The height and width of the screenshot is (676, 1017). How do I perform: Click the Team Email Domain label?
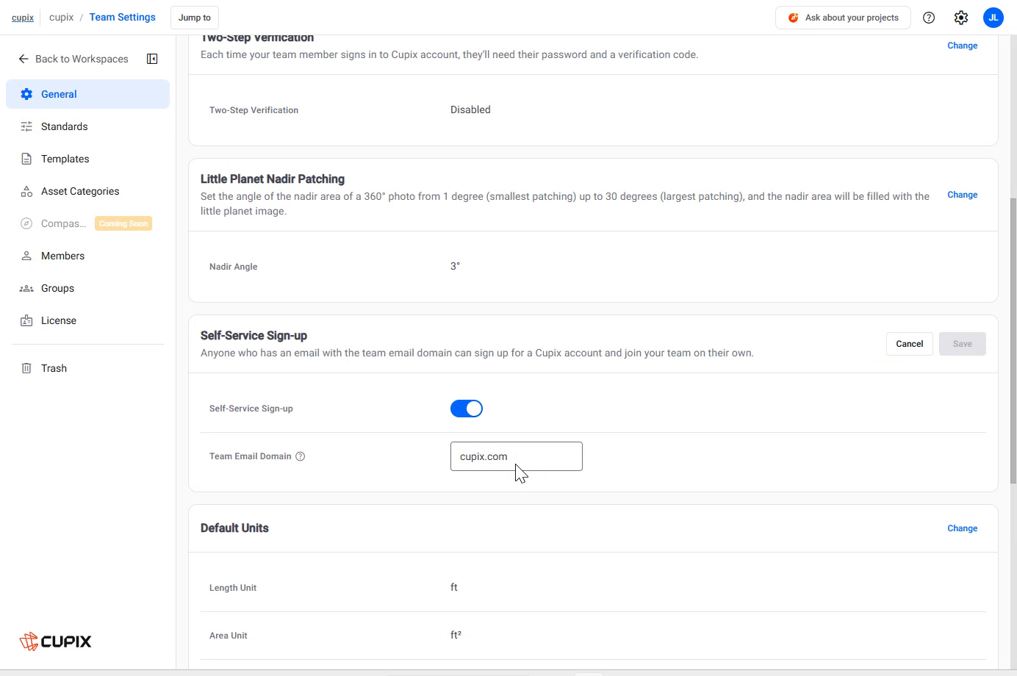(x=251, y=456)
